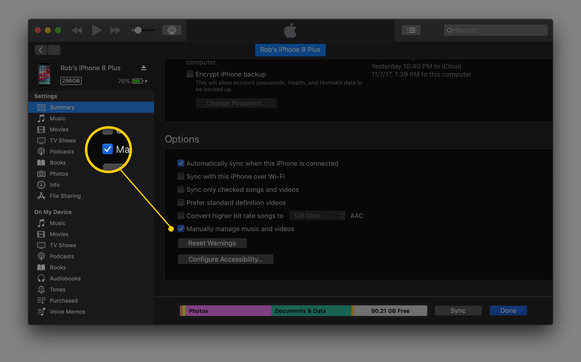581x362 pixels.
Task: Enable Sync with this iPhone over Wi-Fi
Action: 180,176
